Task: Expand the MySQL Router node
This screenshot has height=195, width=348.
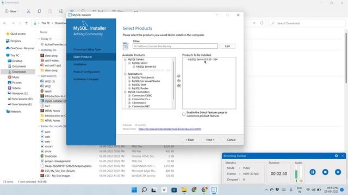Action: tap(129, 88)
